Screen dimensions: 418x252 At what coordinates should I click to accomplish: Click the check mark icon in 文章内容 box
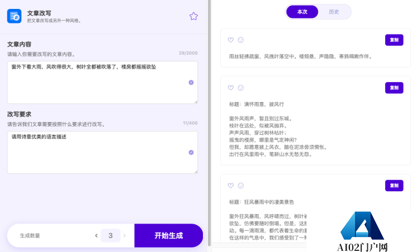click(x=191, y=83)
